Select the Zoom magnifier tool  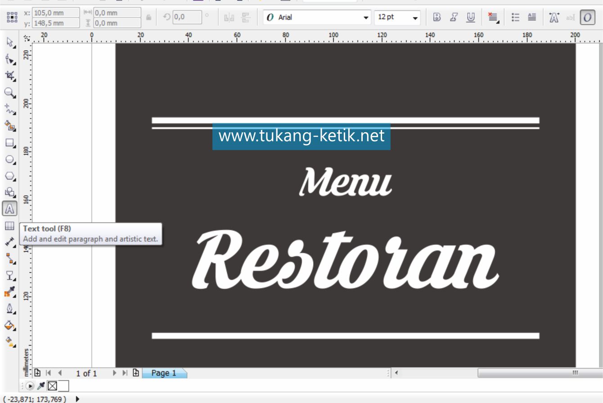pos(10,92)
